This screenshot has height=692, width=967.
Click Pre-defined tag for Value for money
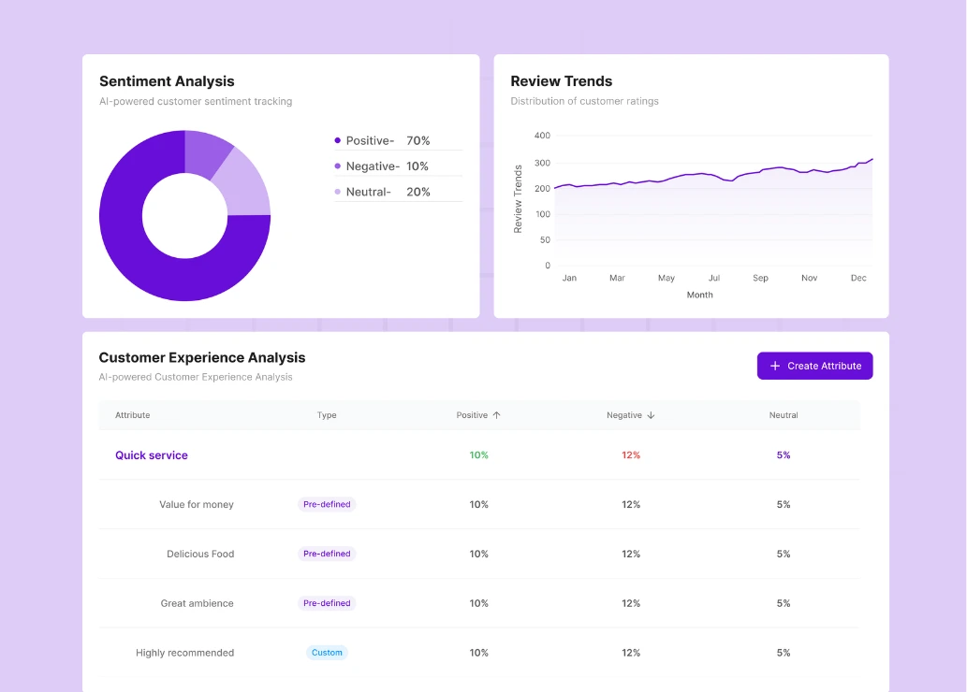(x=327, y=504)
